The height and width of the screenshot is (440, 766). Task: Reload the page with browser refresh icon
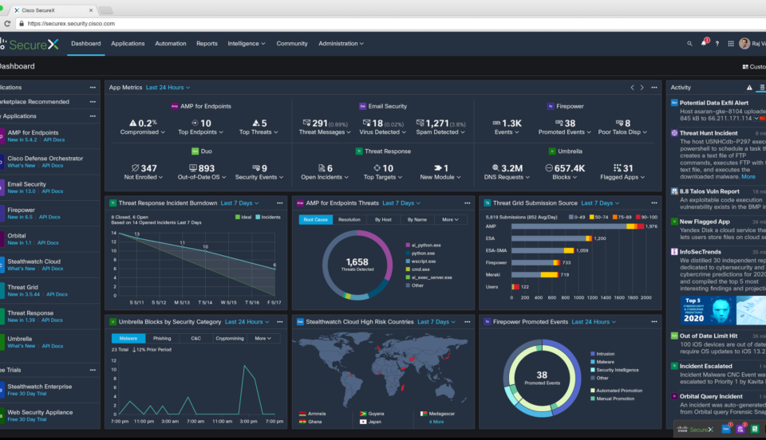7,23
